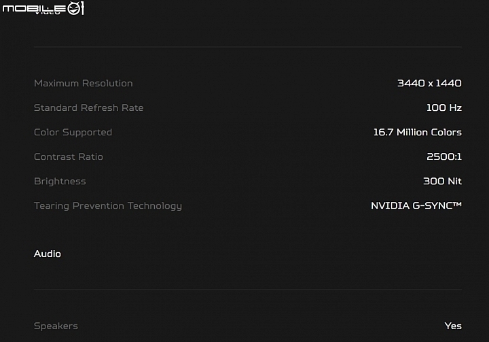489x342 pixels.
Task: Click the robot face in the logo
Action: [74, 8]
